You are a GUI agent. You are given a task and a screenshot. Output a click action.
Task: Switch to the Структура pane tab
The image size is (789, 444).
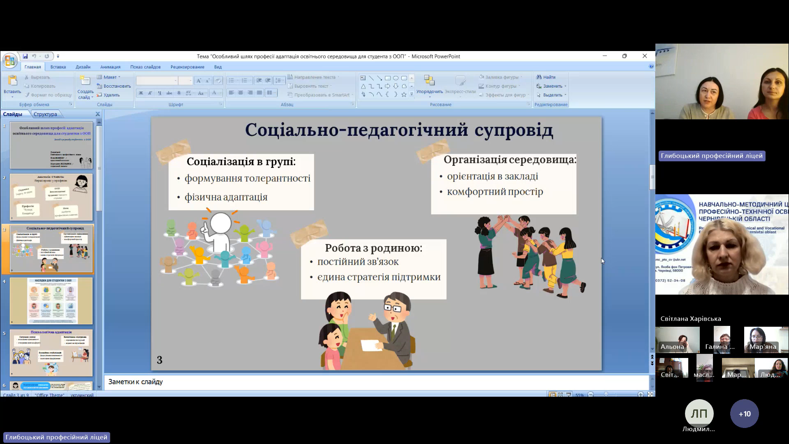tap(45, 114)
